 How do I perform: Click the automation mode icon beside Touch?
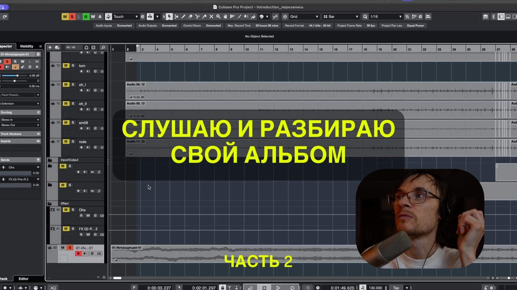pos(108,17)
